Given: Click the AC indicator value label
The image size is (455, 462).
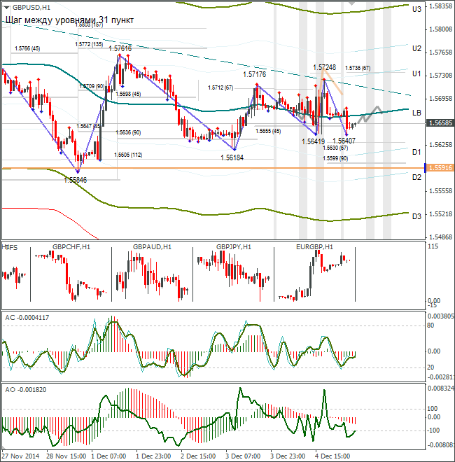Looking at the screenshot, I should (27, 318).
